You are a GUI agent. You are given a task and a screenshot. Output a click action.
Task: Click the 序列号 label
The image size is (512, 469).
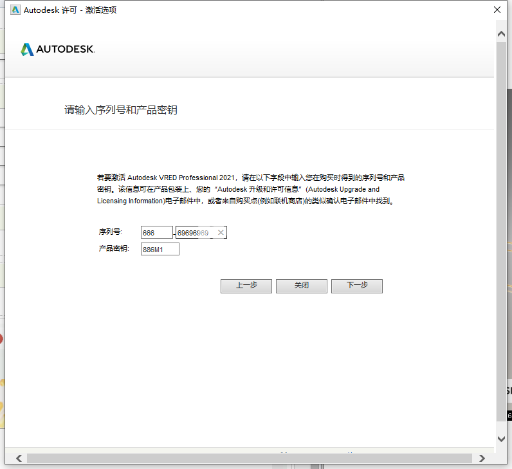[111, 232]
